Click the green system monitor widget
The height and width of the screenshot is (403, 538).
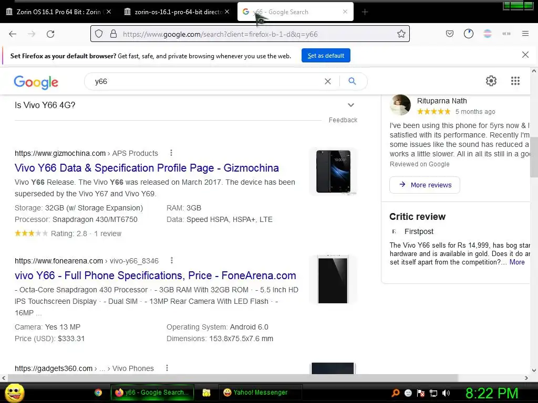(518, 5)
